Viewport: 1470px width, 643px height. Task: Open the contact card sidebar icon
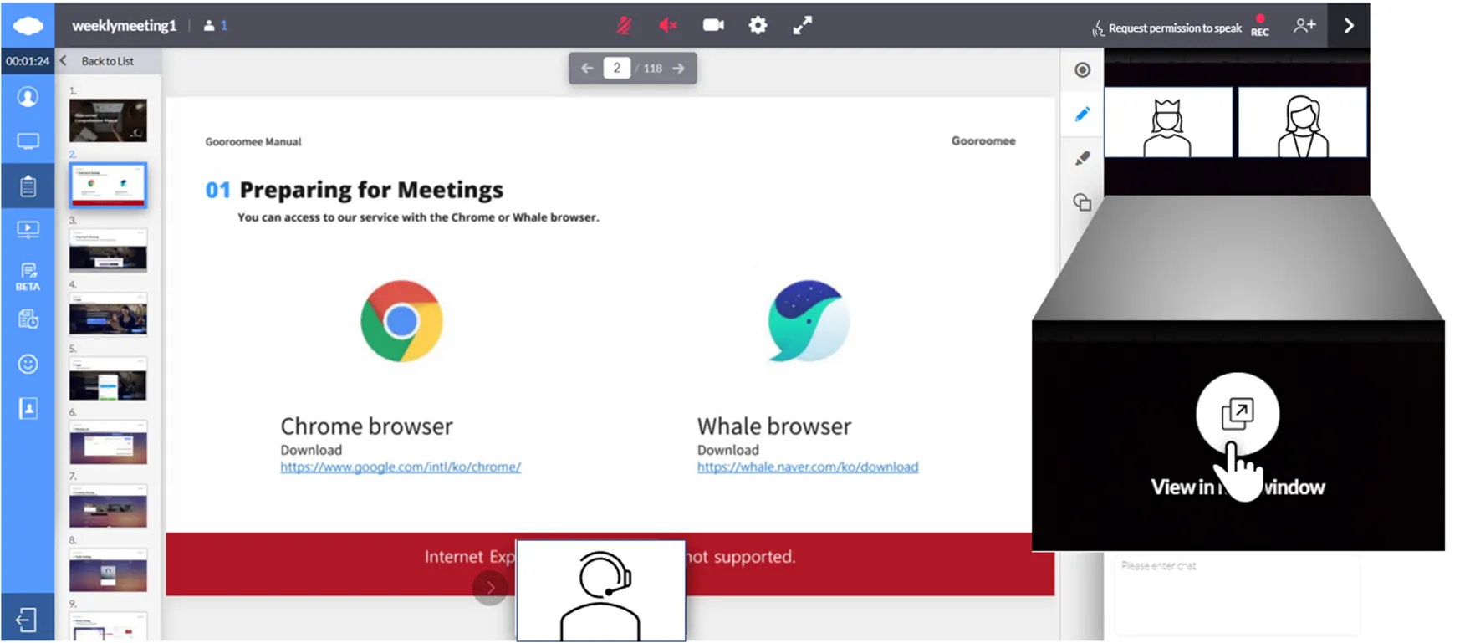28,408
